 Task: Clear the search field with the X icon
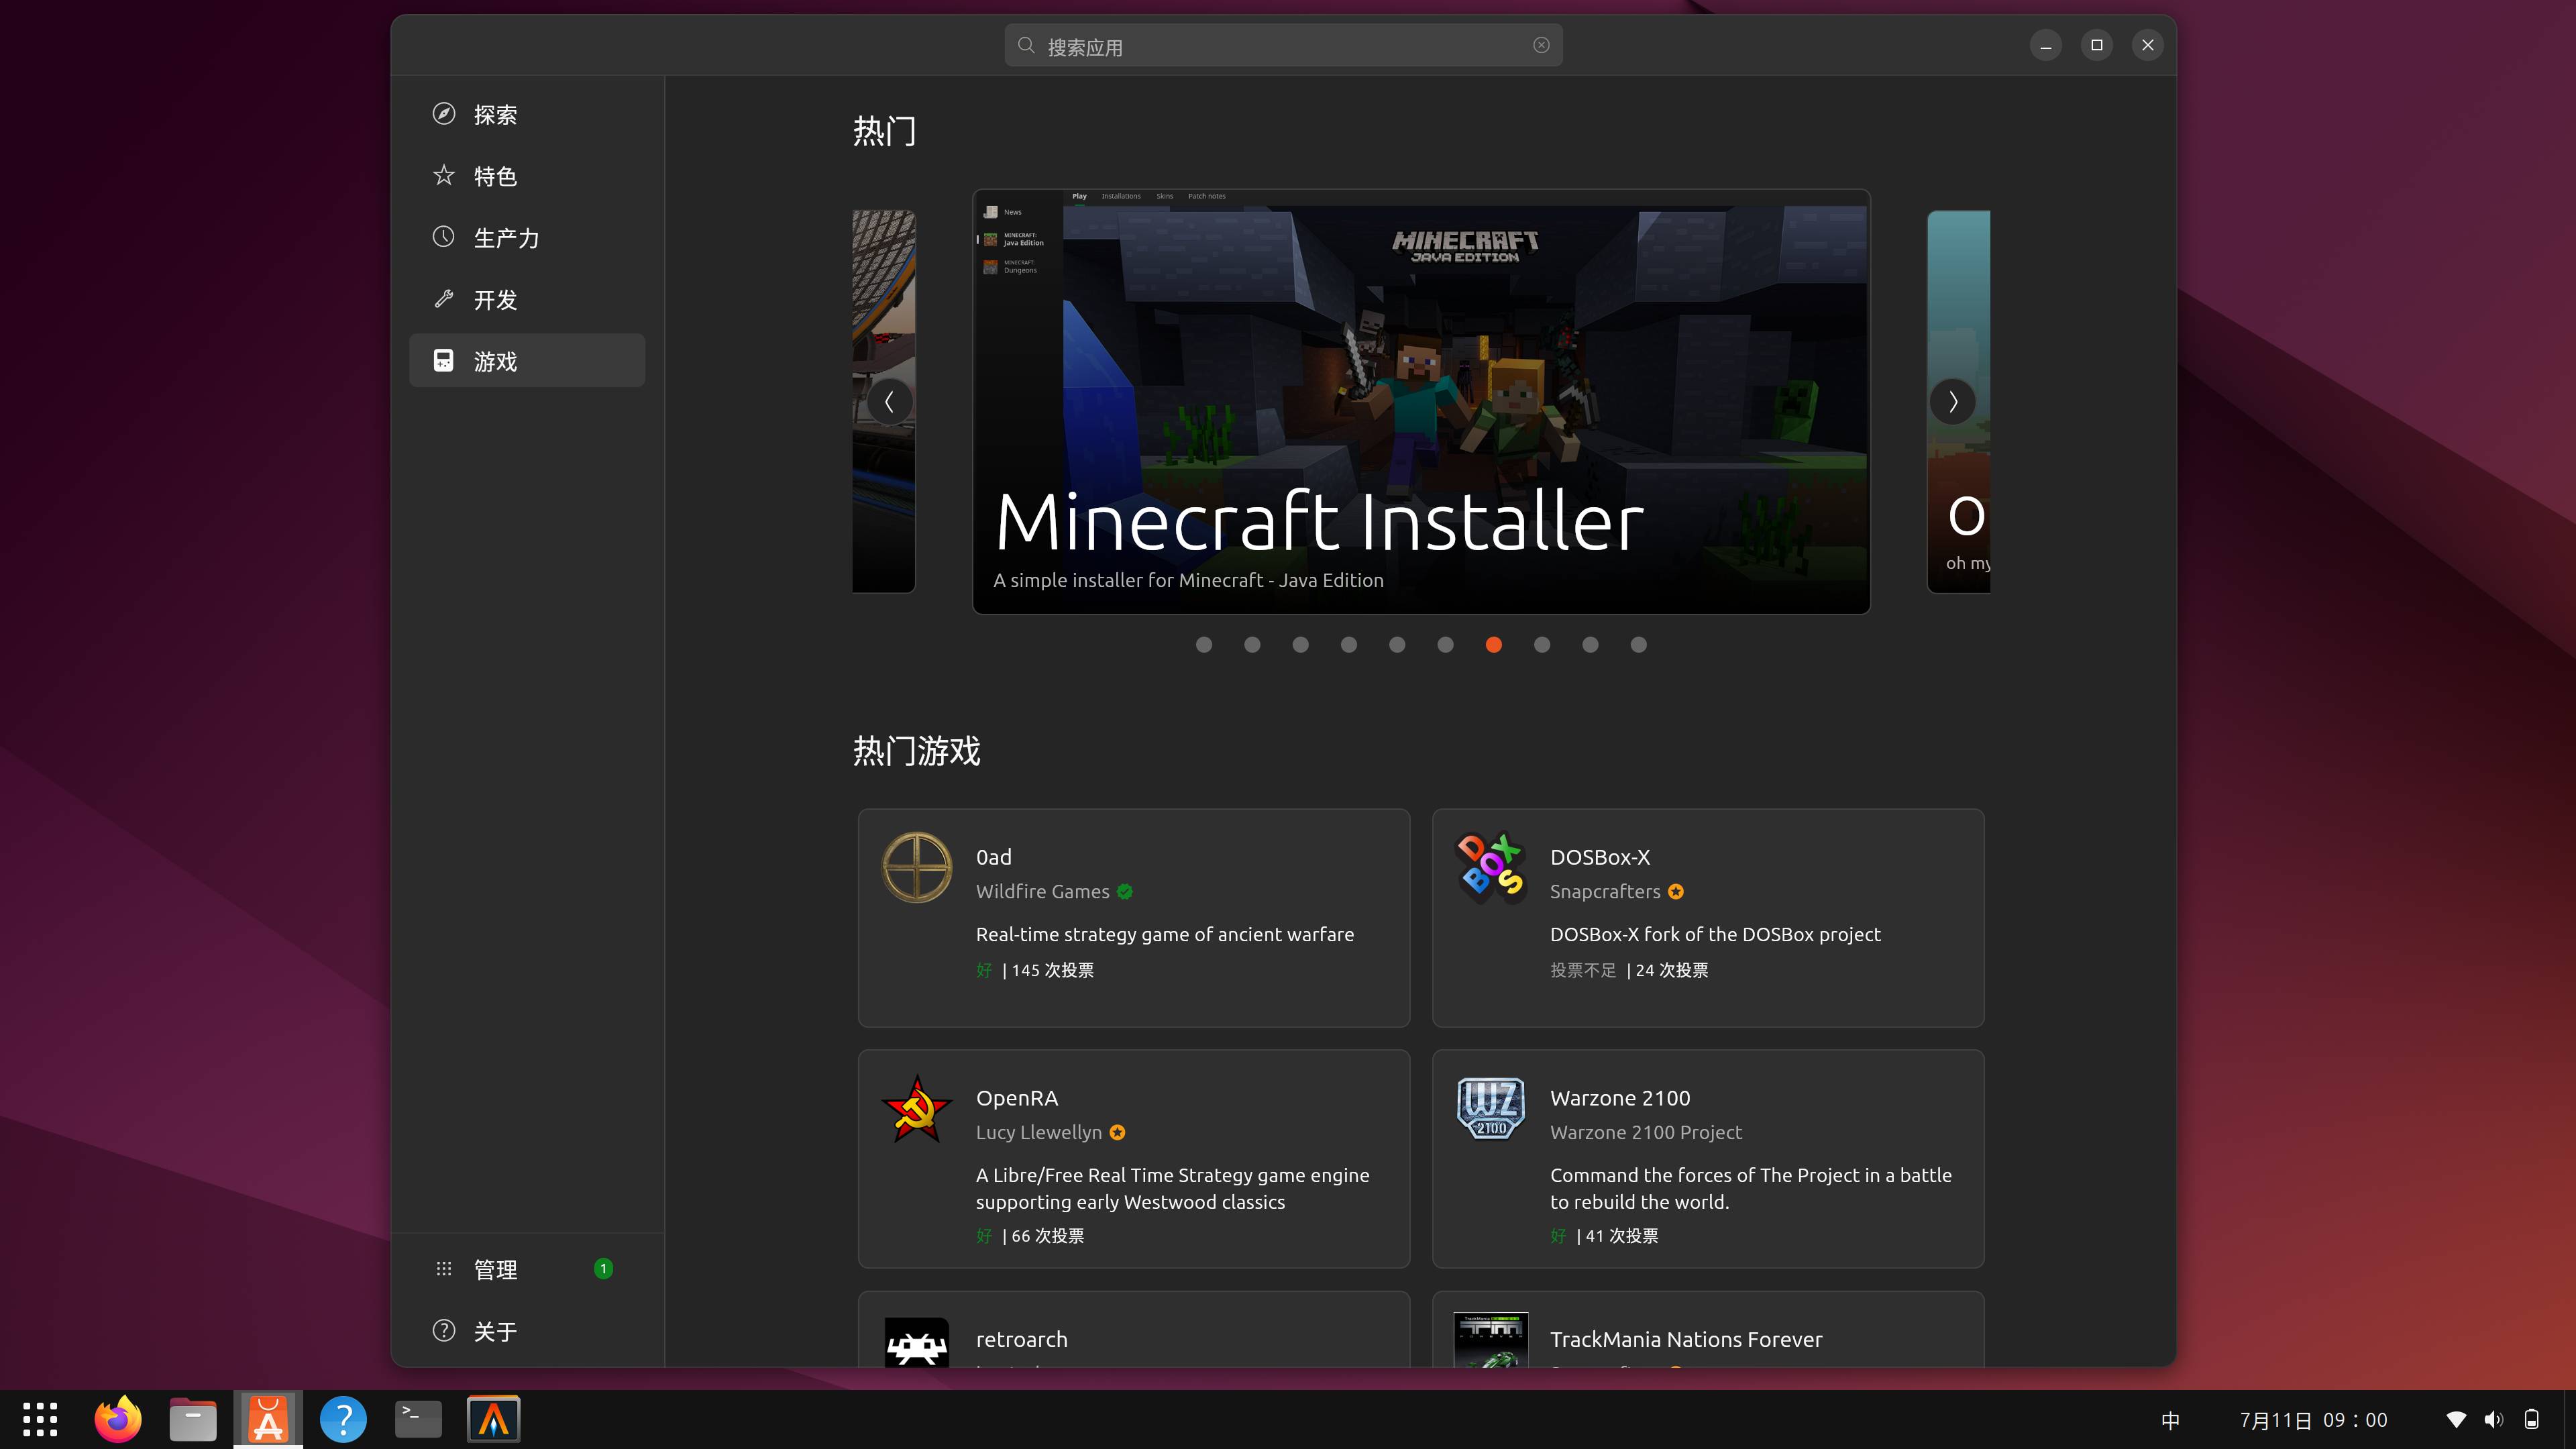click(1541, 45)
